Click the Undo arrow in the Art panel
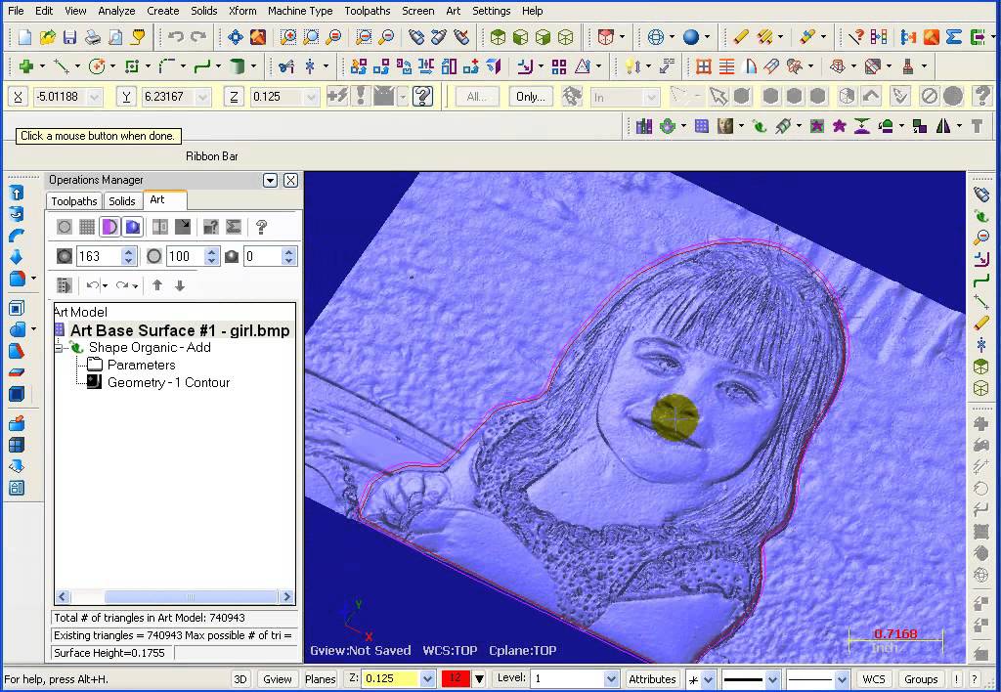 (x=93, y=284)
